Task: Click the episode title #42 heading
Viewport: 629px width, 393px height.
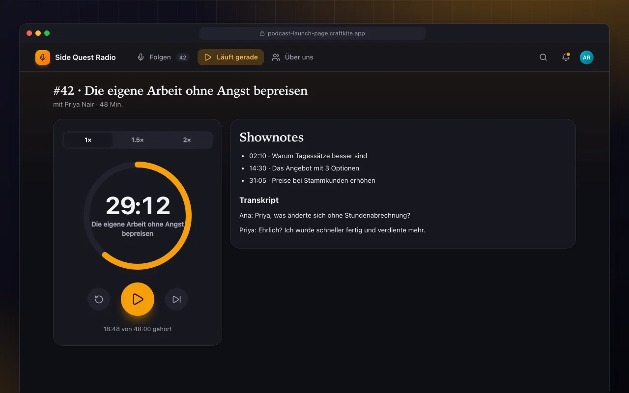Action: pos(180,91)
